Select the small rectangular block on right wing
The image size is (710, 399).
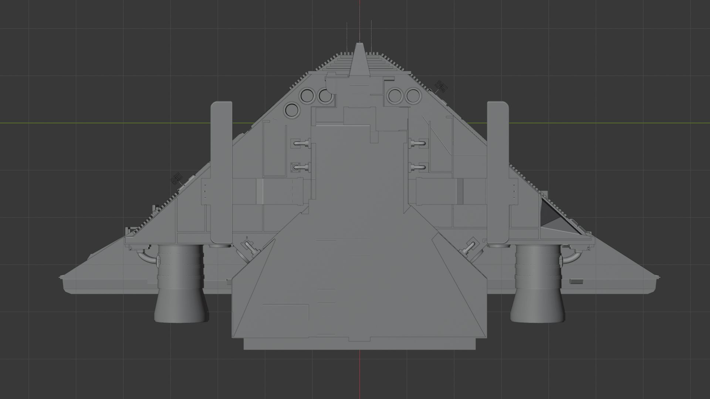click(577, 281)
